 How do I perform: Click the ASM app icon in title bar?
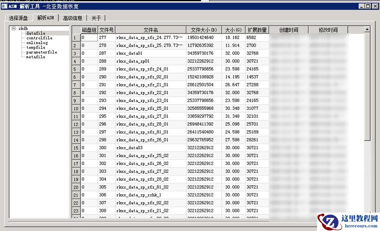[4, 6]
